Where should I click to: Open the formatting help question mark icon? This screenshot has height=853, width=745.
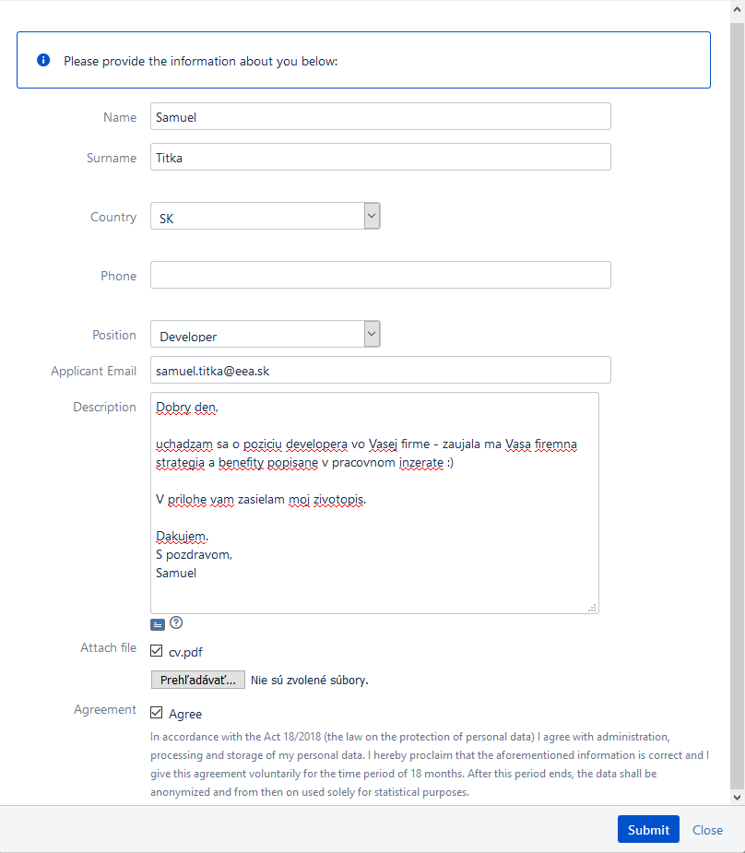pos(176,623)
